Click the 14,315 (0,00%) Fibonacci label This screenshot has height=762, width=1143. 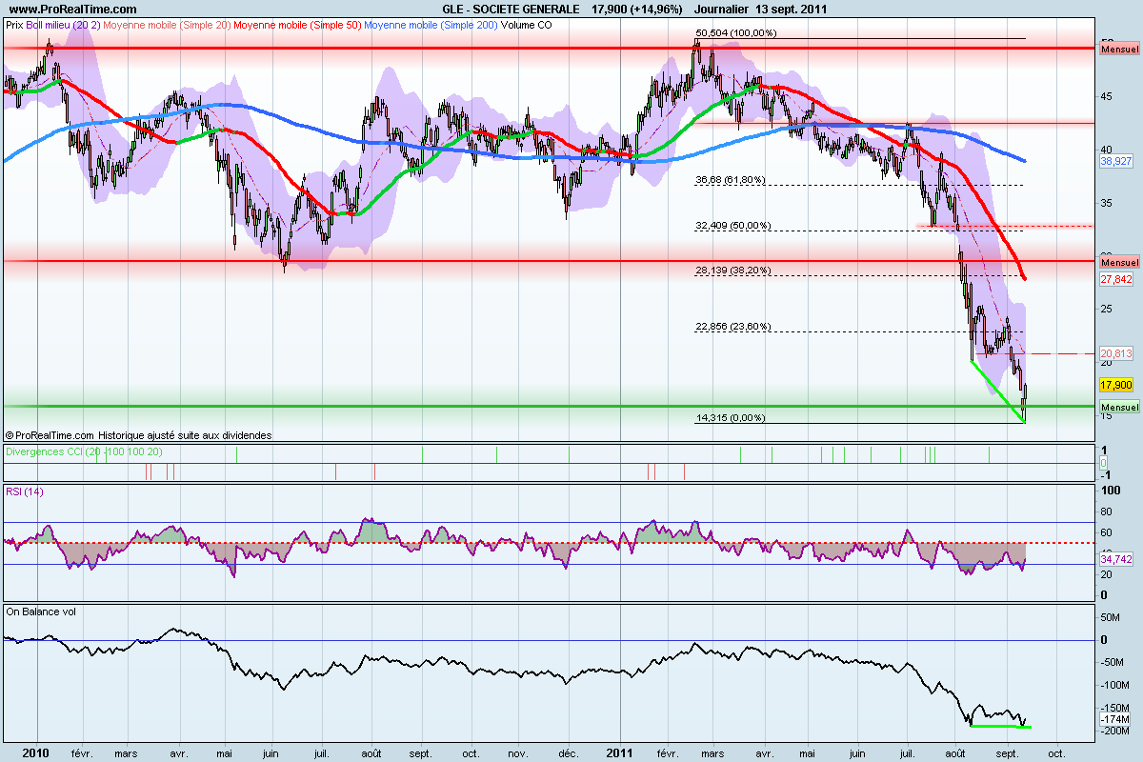[731, 417]
